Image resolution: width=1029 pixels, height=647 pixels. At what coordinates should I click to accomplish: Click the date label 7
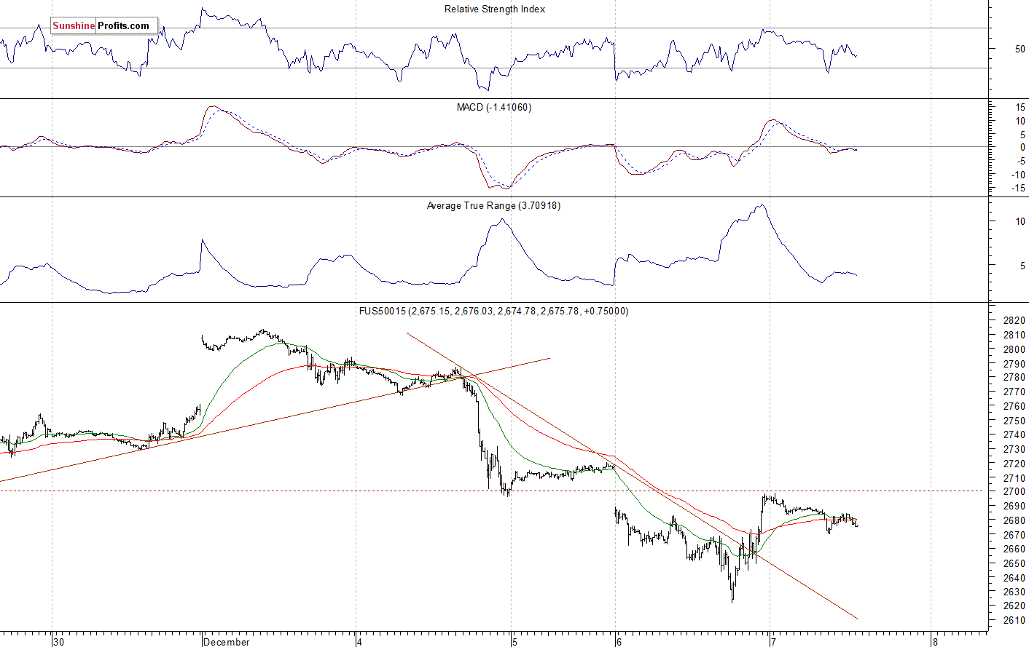pyautogui.click(x=772, y=642)
